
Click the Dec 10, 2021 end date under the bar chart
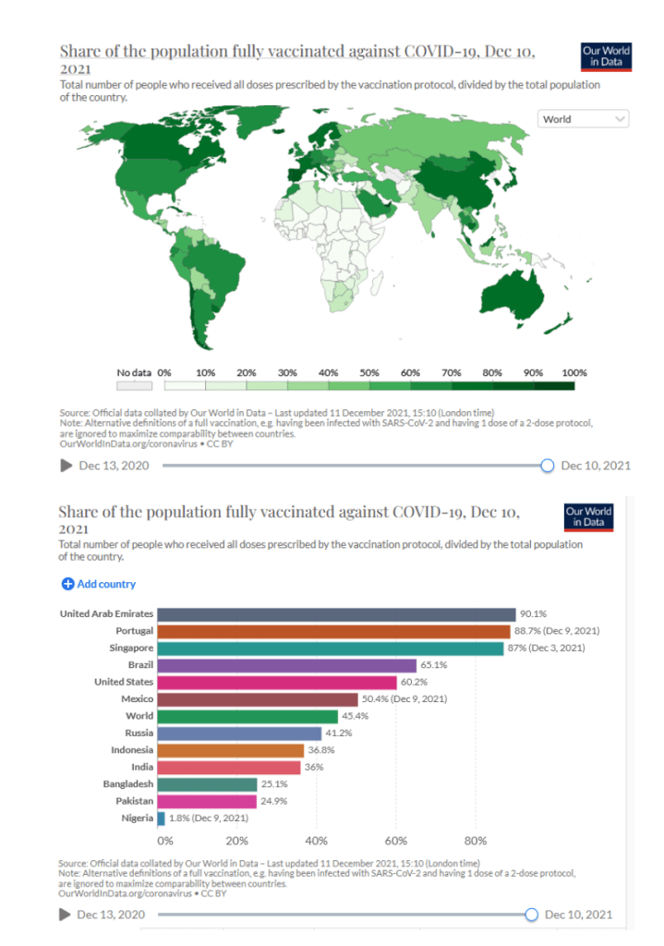[578, 915]
